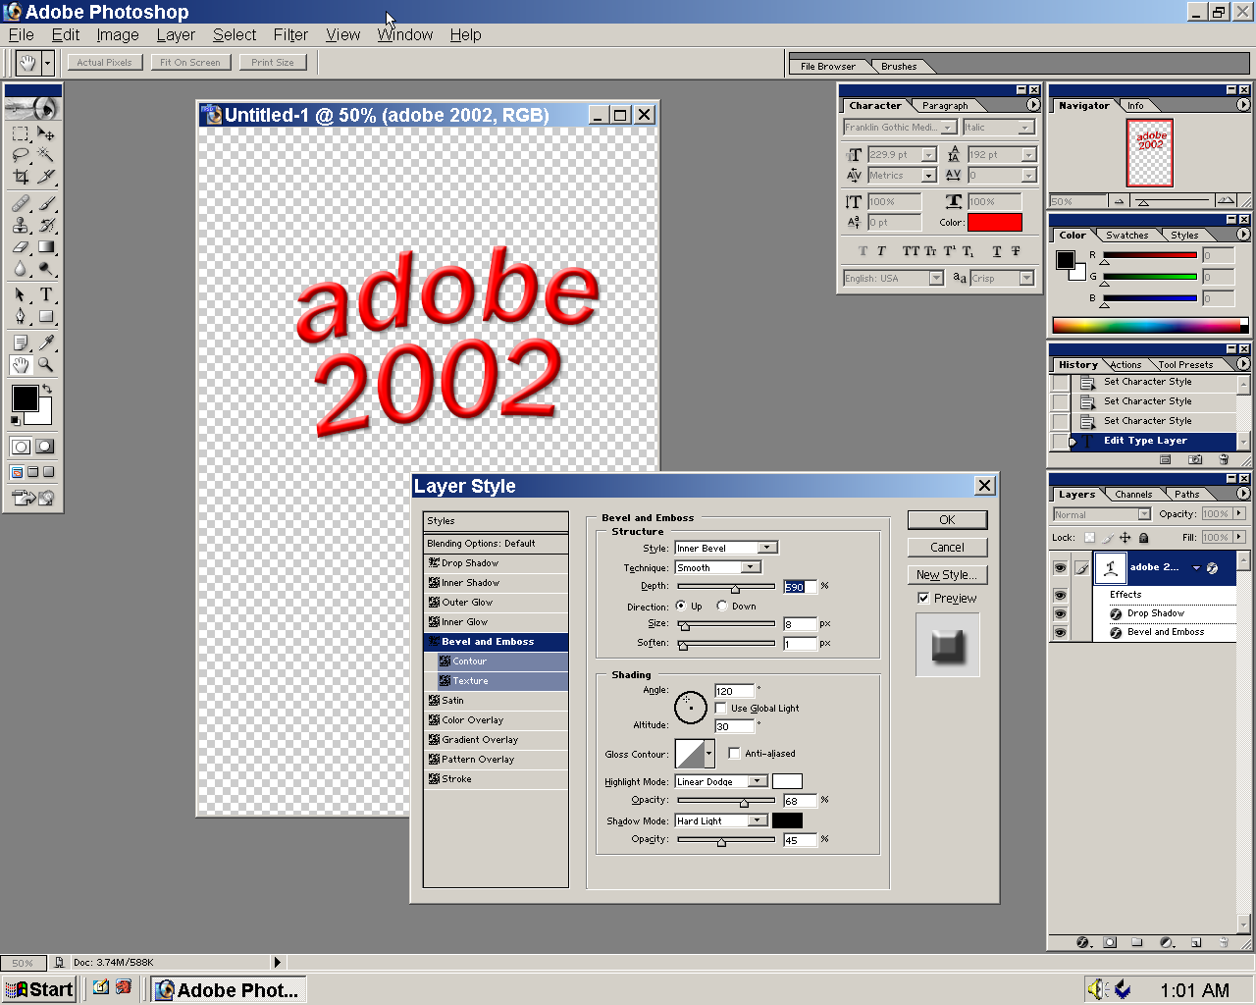Viewport: 1256px width, 1005px height.
Task: Uncheck the Preview checkbox
Action: click(x=923, y=598)
